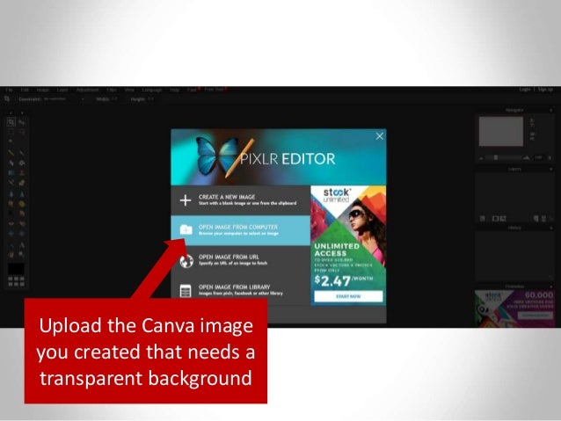This screenshot has width=561, height=421.
Task: Open the View menu
Action: [129, 90]
